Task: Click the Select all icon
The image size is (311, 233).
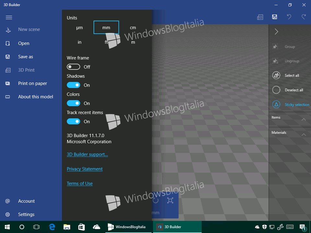Action: pyautogui.click(x=276, y=75)
